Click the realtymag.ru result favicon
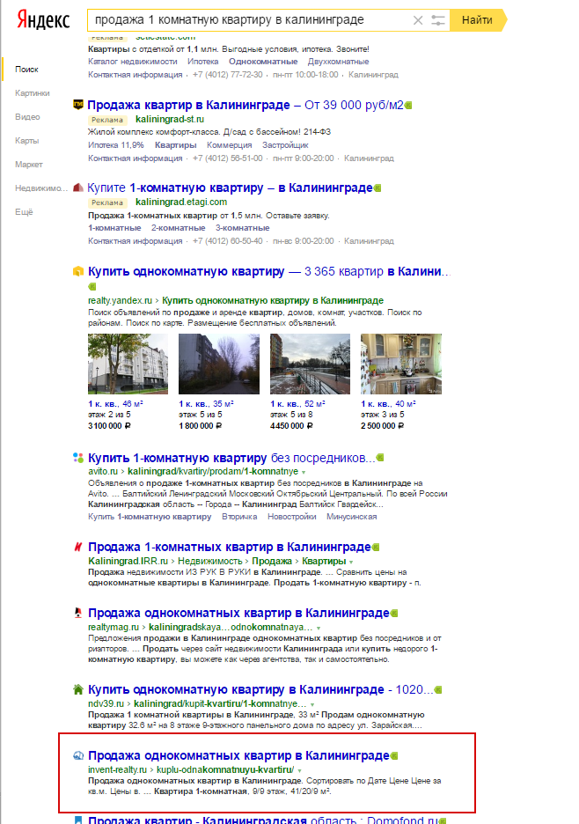 77,612
